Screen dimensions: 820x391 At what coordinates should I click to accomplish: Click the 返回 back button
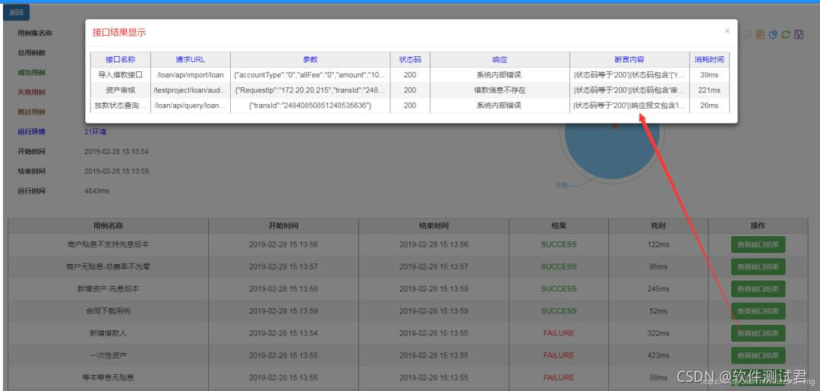tap(16, 12)
